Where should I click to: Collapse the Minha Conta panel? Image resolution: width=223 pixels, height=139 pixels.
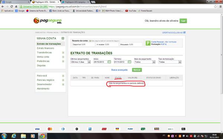coord(63,38)
